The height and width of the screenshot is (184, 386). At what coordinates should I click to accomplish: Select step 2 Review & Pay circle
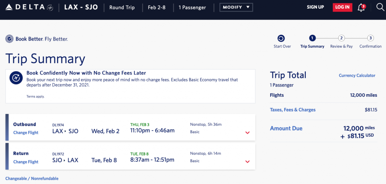[341, 38]
